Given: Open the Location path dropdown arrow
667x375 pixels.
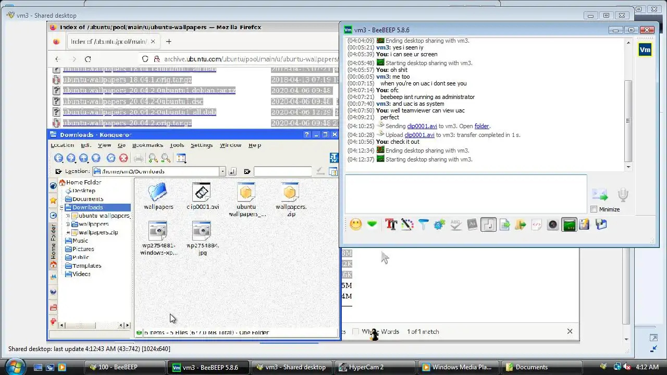Looking at the screenshot, I should pos(223,171).
